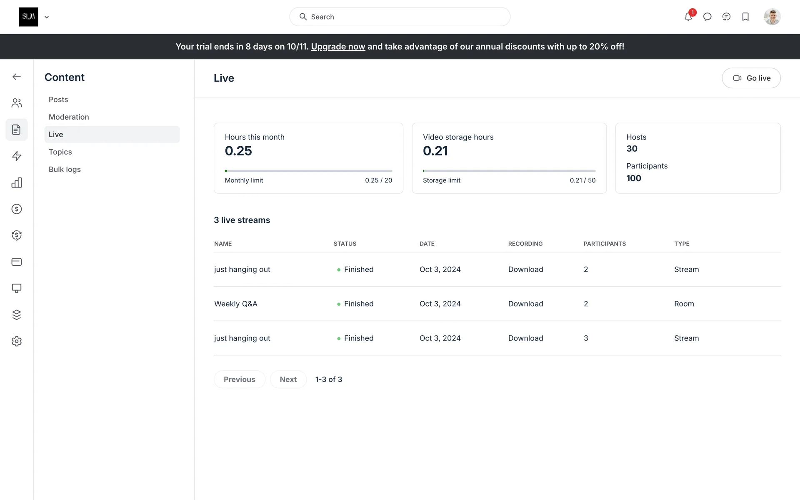The image size is (800, 500).
Task: Select Moderation in the Content menu
Action: coord(69,117)
